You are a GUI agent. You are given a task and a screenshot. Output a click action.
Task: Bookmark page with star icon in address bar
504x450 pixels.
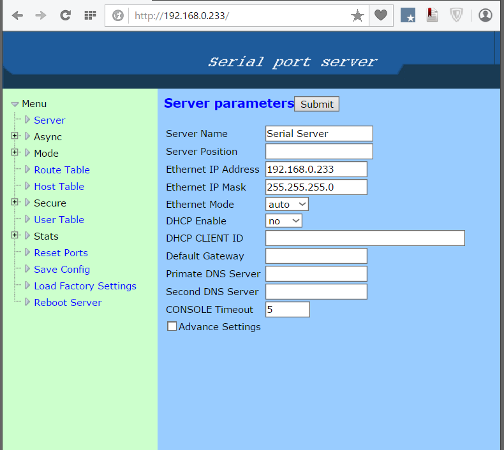click(357, 16)
